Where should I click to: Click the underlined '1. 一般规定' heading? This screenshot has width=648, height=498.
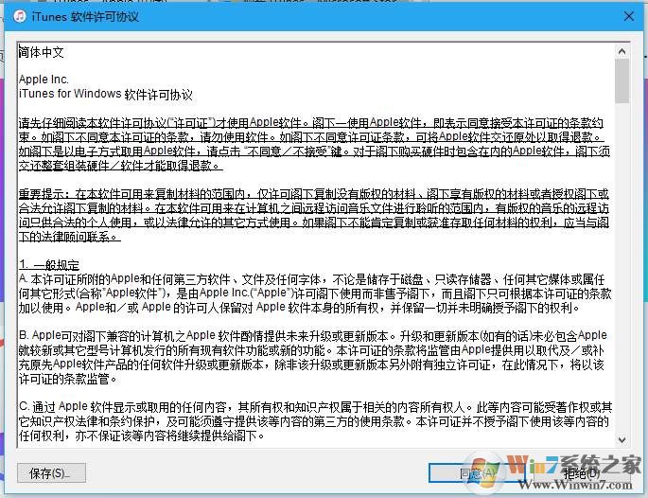pos(49,265)
